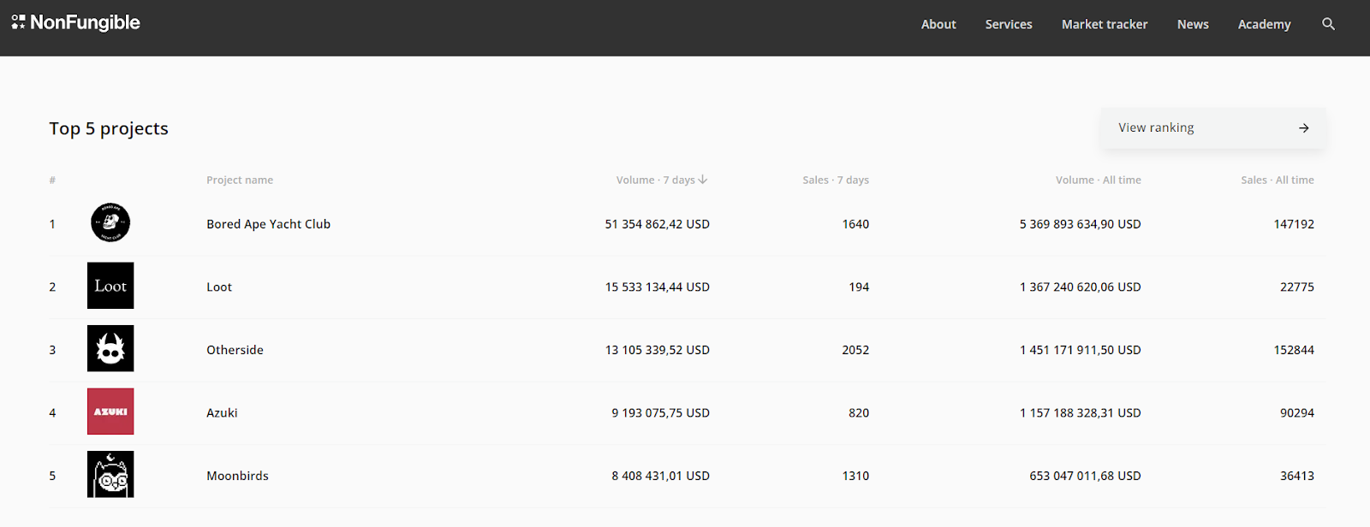The height and width of the screenshot is (527, 1370).
Task: Open the Otherside project name
Action: coord(235,350)
